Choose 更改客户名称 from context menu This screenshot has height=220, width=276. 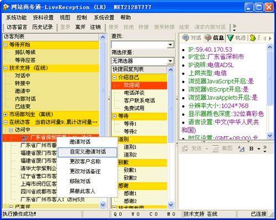coord(87,162)
